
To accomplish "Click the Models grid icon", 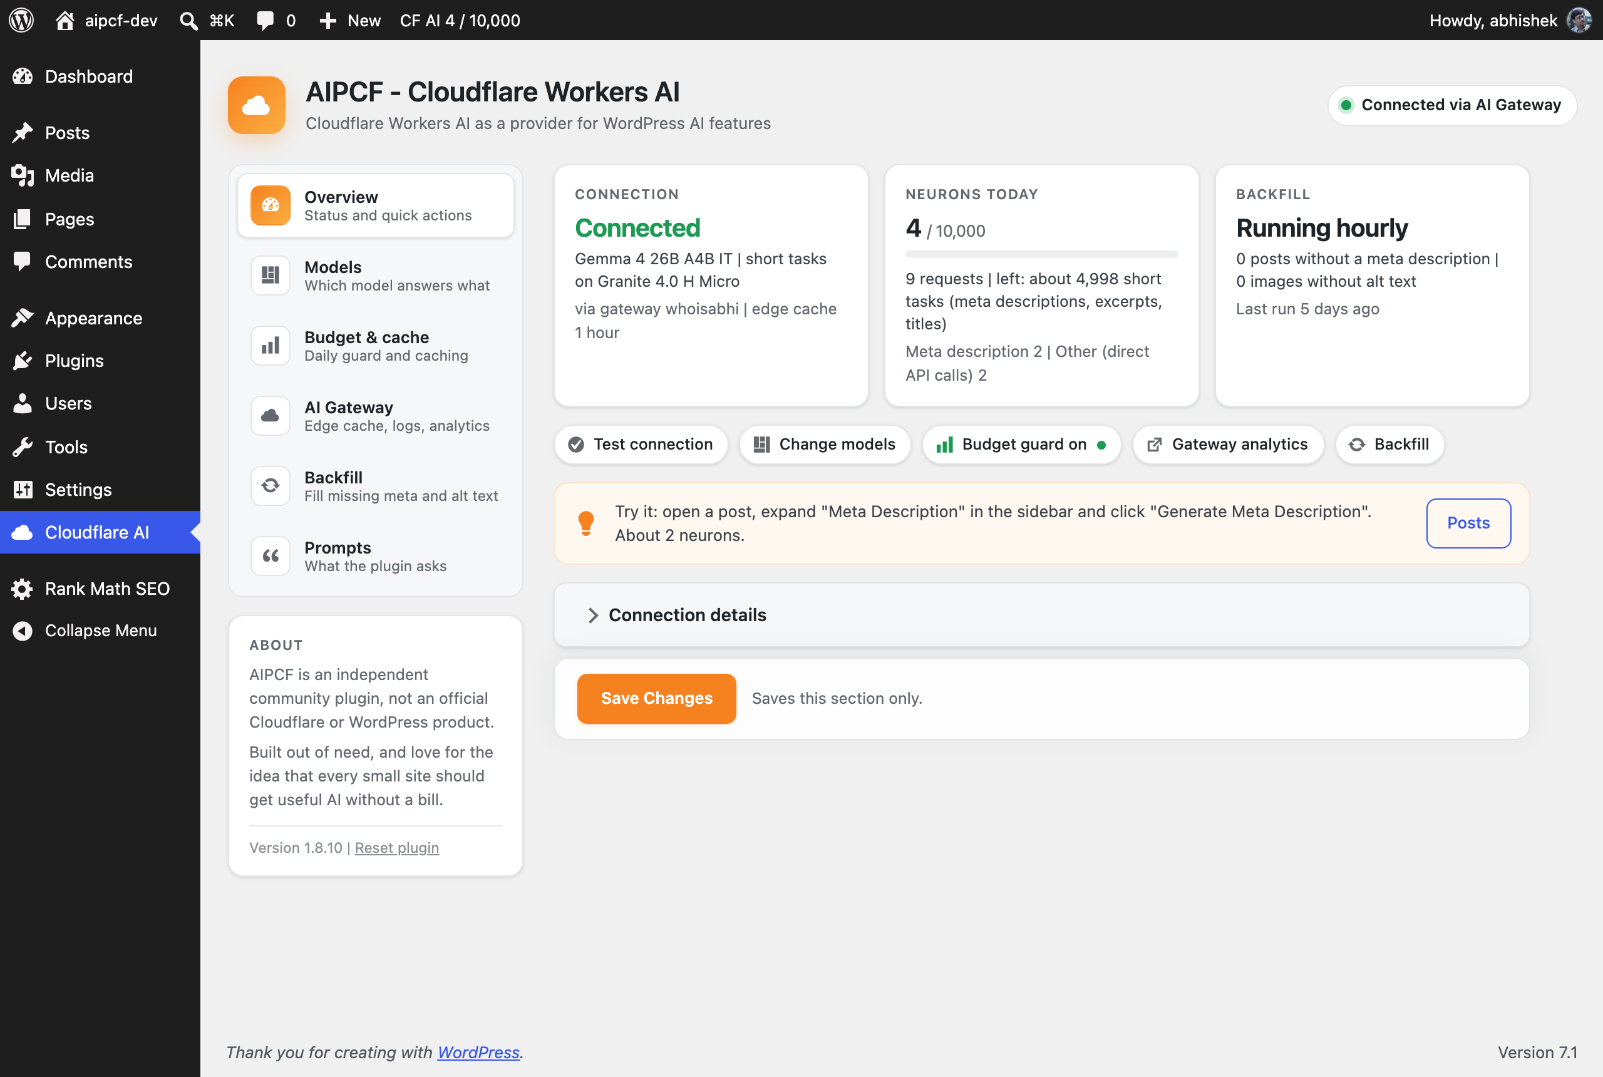I will (270, 275).
